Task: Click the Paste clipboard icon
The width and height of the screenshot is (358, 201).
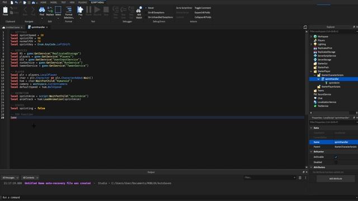Action: [x=5, y=10]
